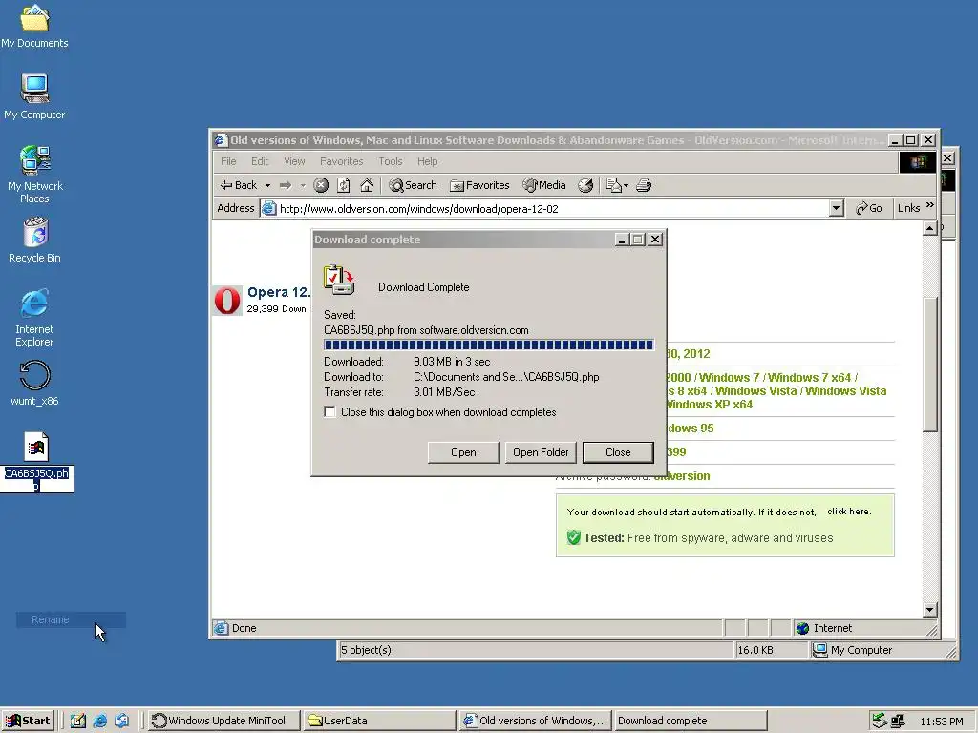
Task: Click the download progress bar
Action: (488, 345)
